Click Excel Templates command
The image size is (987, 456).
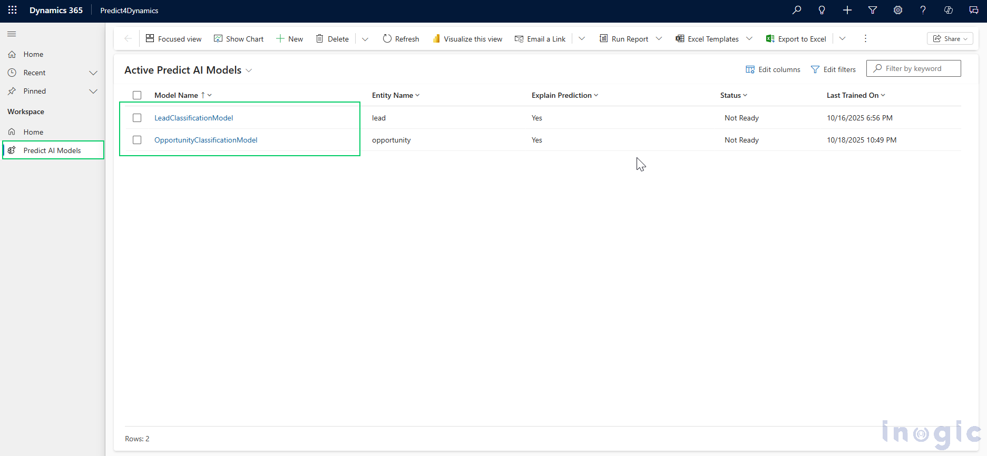click(x=707, y=39)
